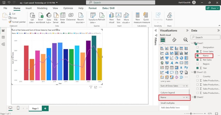Check the first Sales Production field

[x=197, y=81]
